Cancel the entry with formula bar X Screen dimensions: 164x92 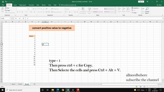tap(16, 18)
